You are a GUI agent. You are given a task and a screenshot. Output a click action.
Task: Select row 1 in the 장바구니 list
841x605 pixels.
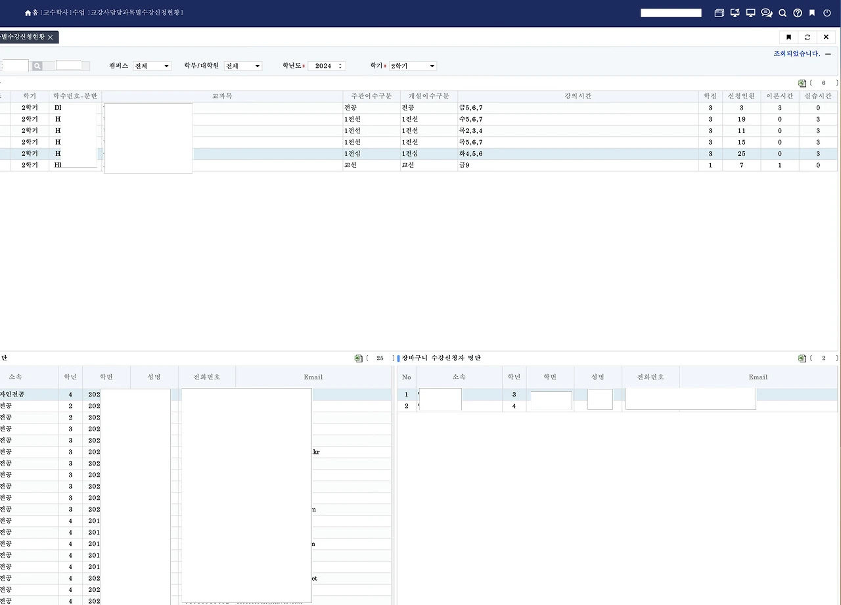(x=618, y=395)
